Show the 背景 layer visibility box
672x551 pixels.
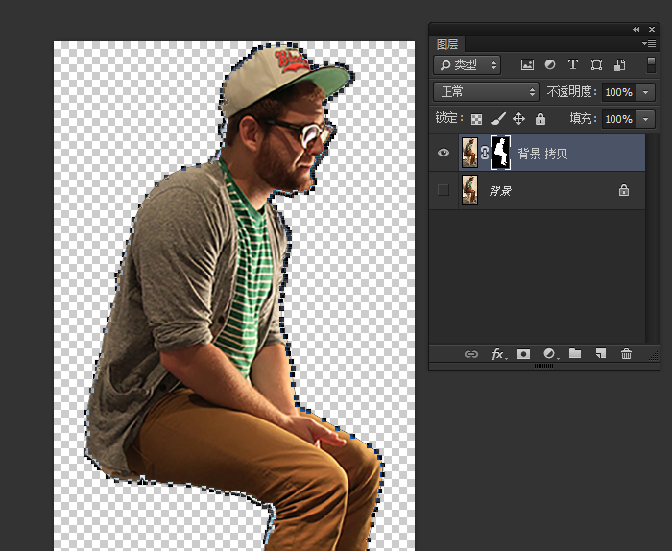pyautogui.click(x=444, y=190)
